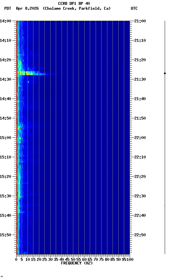Screen dimensions: 179x280
Task: Click the '60' frequency axis tick label
Action: point(84,260)
